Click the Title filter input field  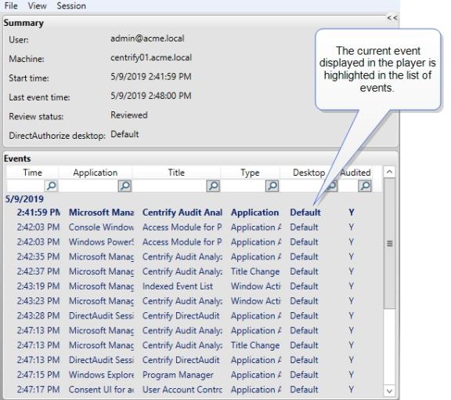169,186
